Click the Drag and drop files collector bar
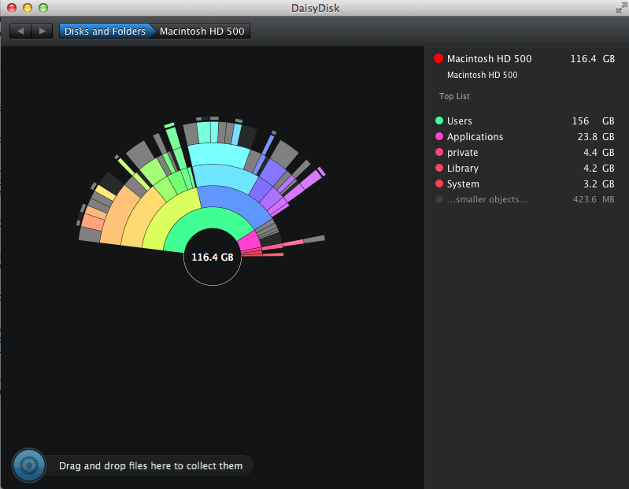This screenshot has width=629, height=489. pyautogui.click(x=150, y=465)
